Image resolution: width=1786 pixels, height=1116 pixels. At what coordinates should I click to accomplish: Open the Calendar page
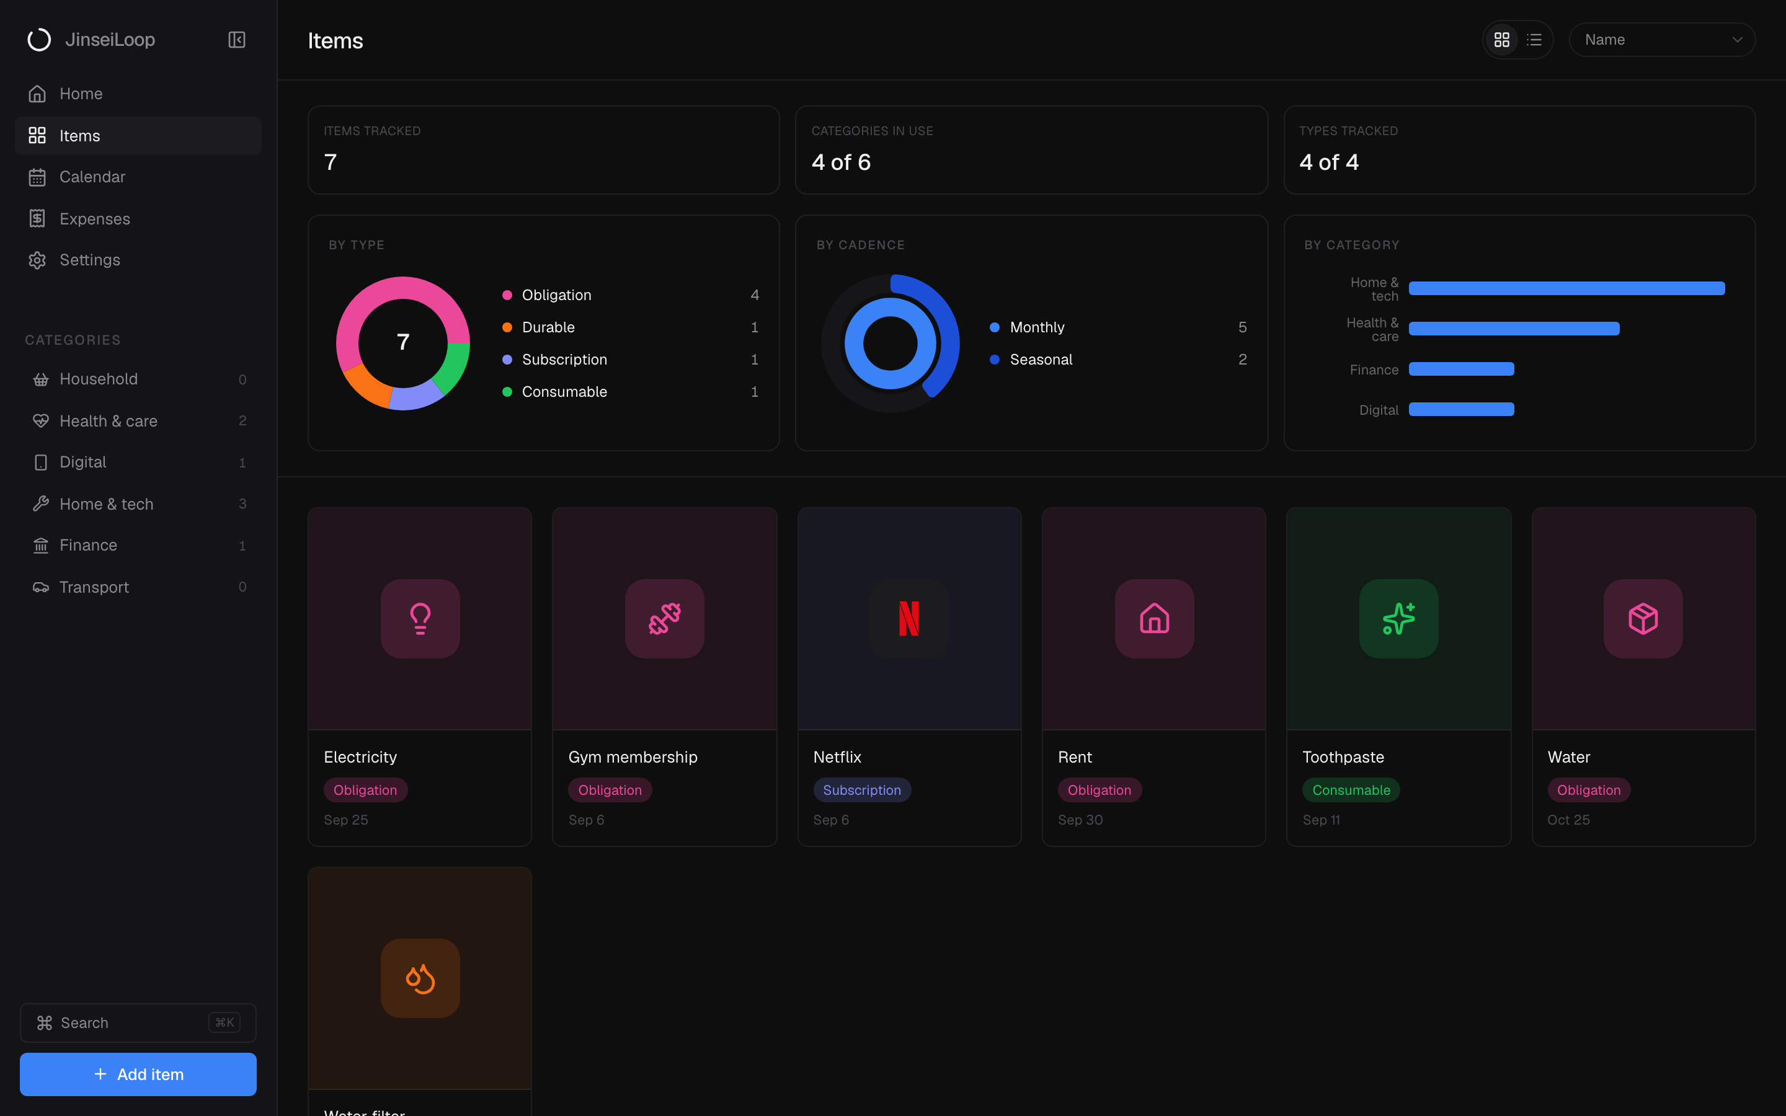click(138, 177)
